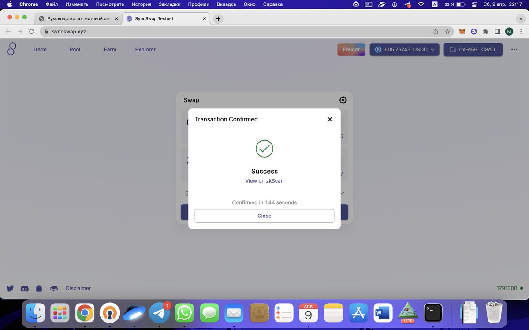Open View on zkScan link
529x330 pixels.
click(x=264, y=181)
